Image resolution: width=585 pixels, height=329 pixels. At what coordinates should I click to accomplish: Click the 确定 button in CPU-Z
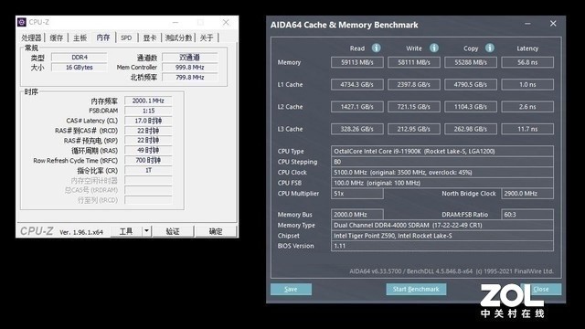tap(216, 231)
